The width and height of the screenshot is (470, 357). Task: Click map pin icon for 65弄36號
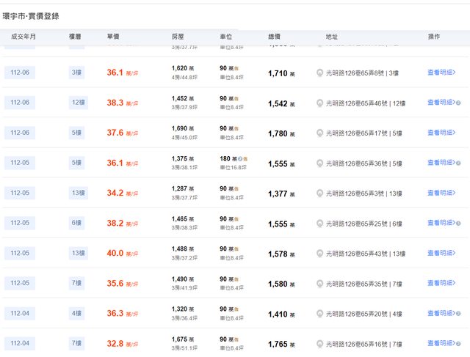point(319,163)
